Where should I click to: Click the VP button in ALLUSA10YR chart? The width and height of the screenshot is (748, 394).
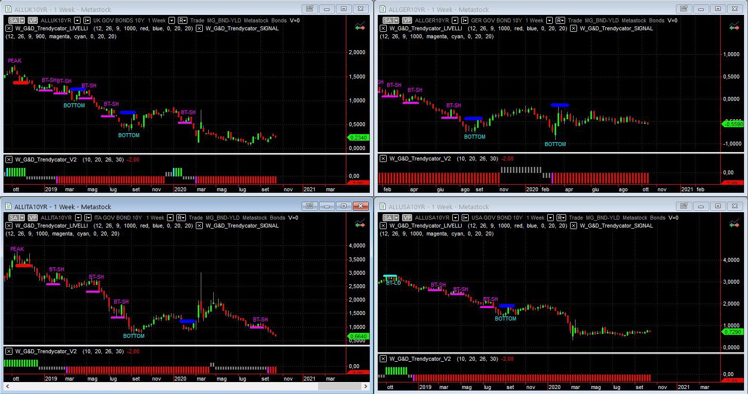coord(407,218)
